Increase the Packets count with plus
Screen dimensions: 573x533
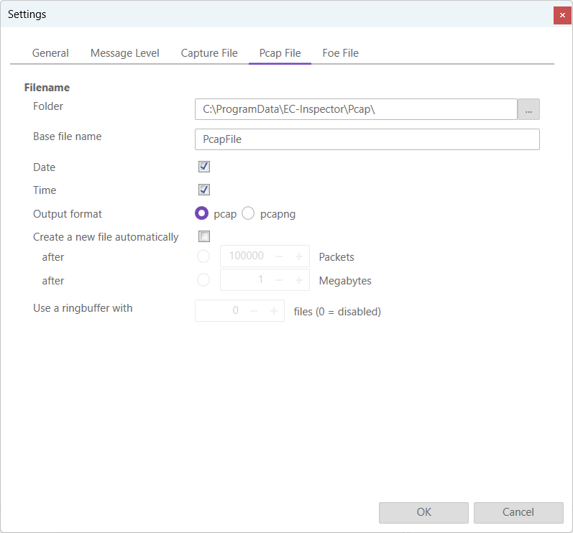tap(298, 256)
